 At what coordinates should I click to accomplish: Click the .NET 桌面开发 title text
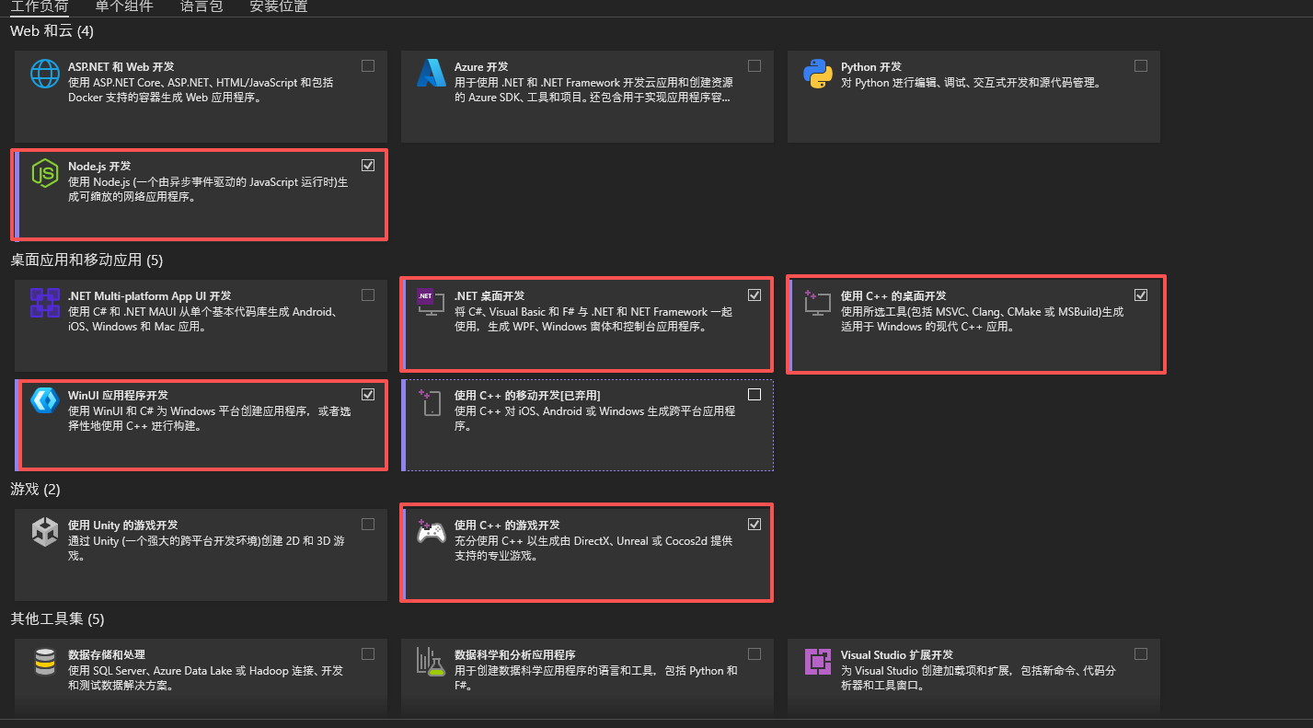pyautogui.click(x=489, y=296)
